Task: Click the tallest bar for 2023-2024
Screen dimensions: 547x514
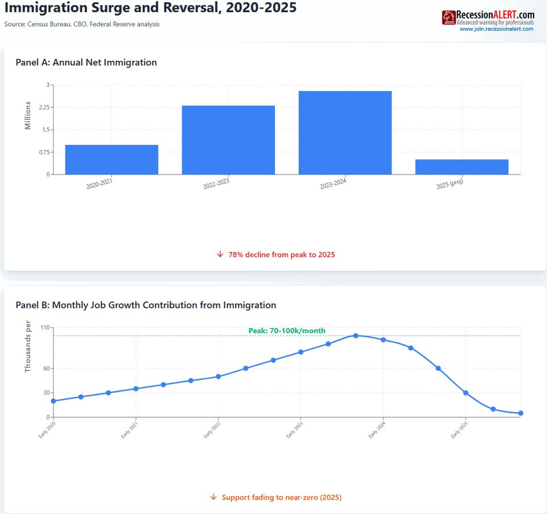Action: point(345,133)
